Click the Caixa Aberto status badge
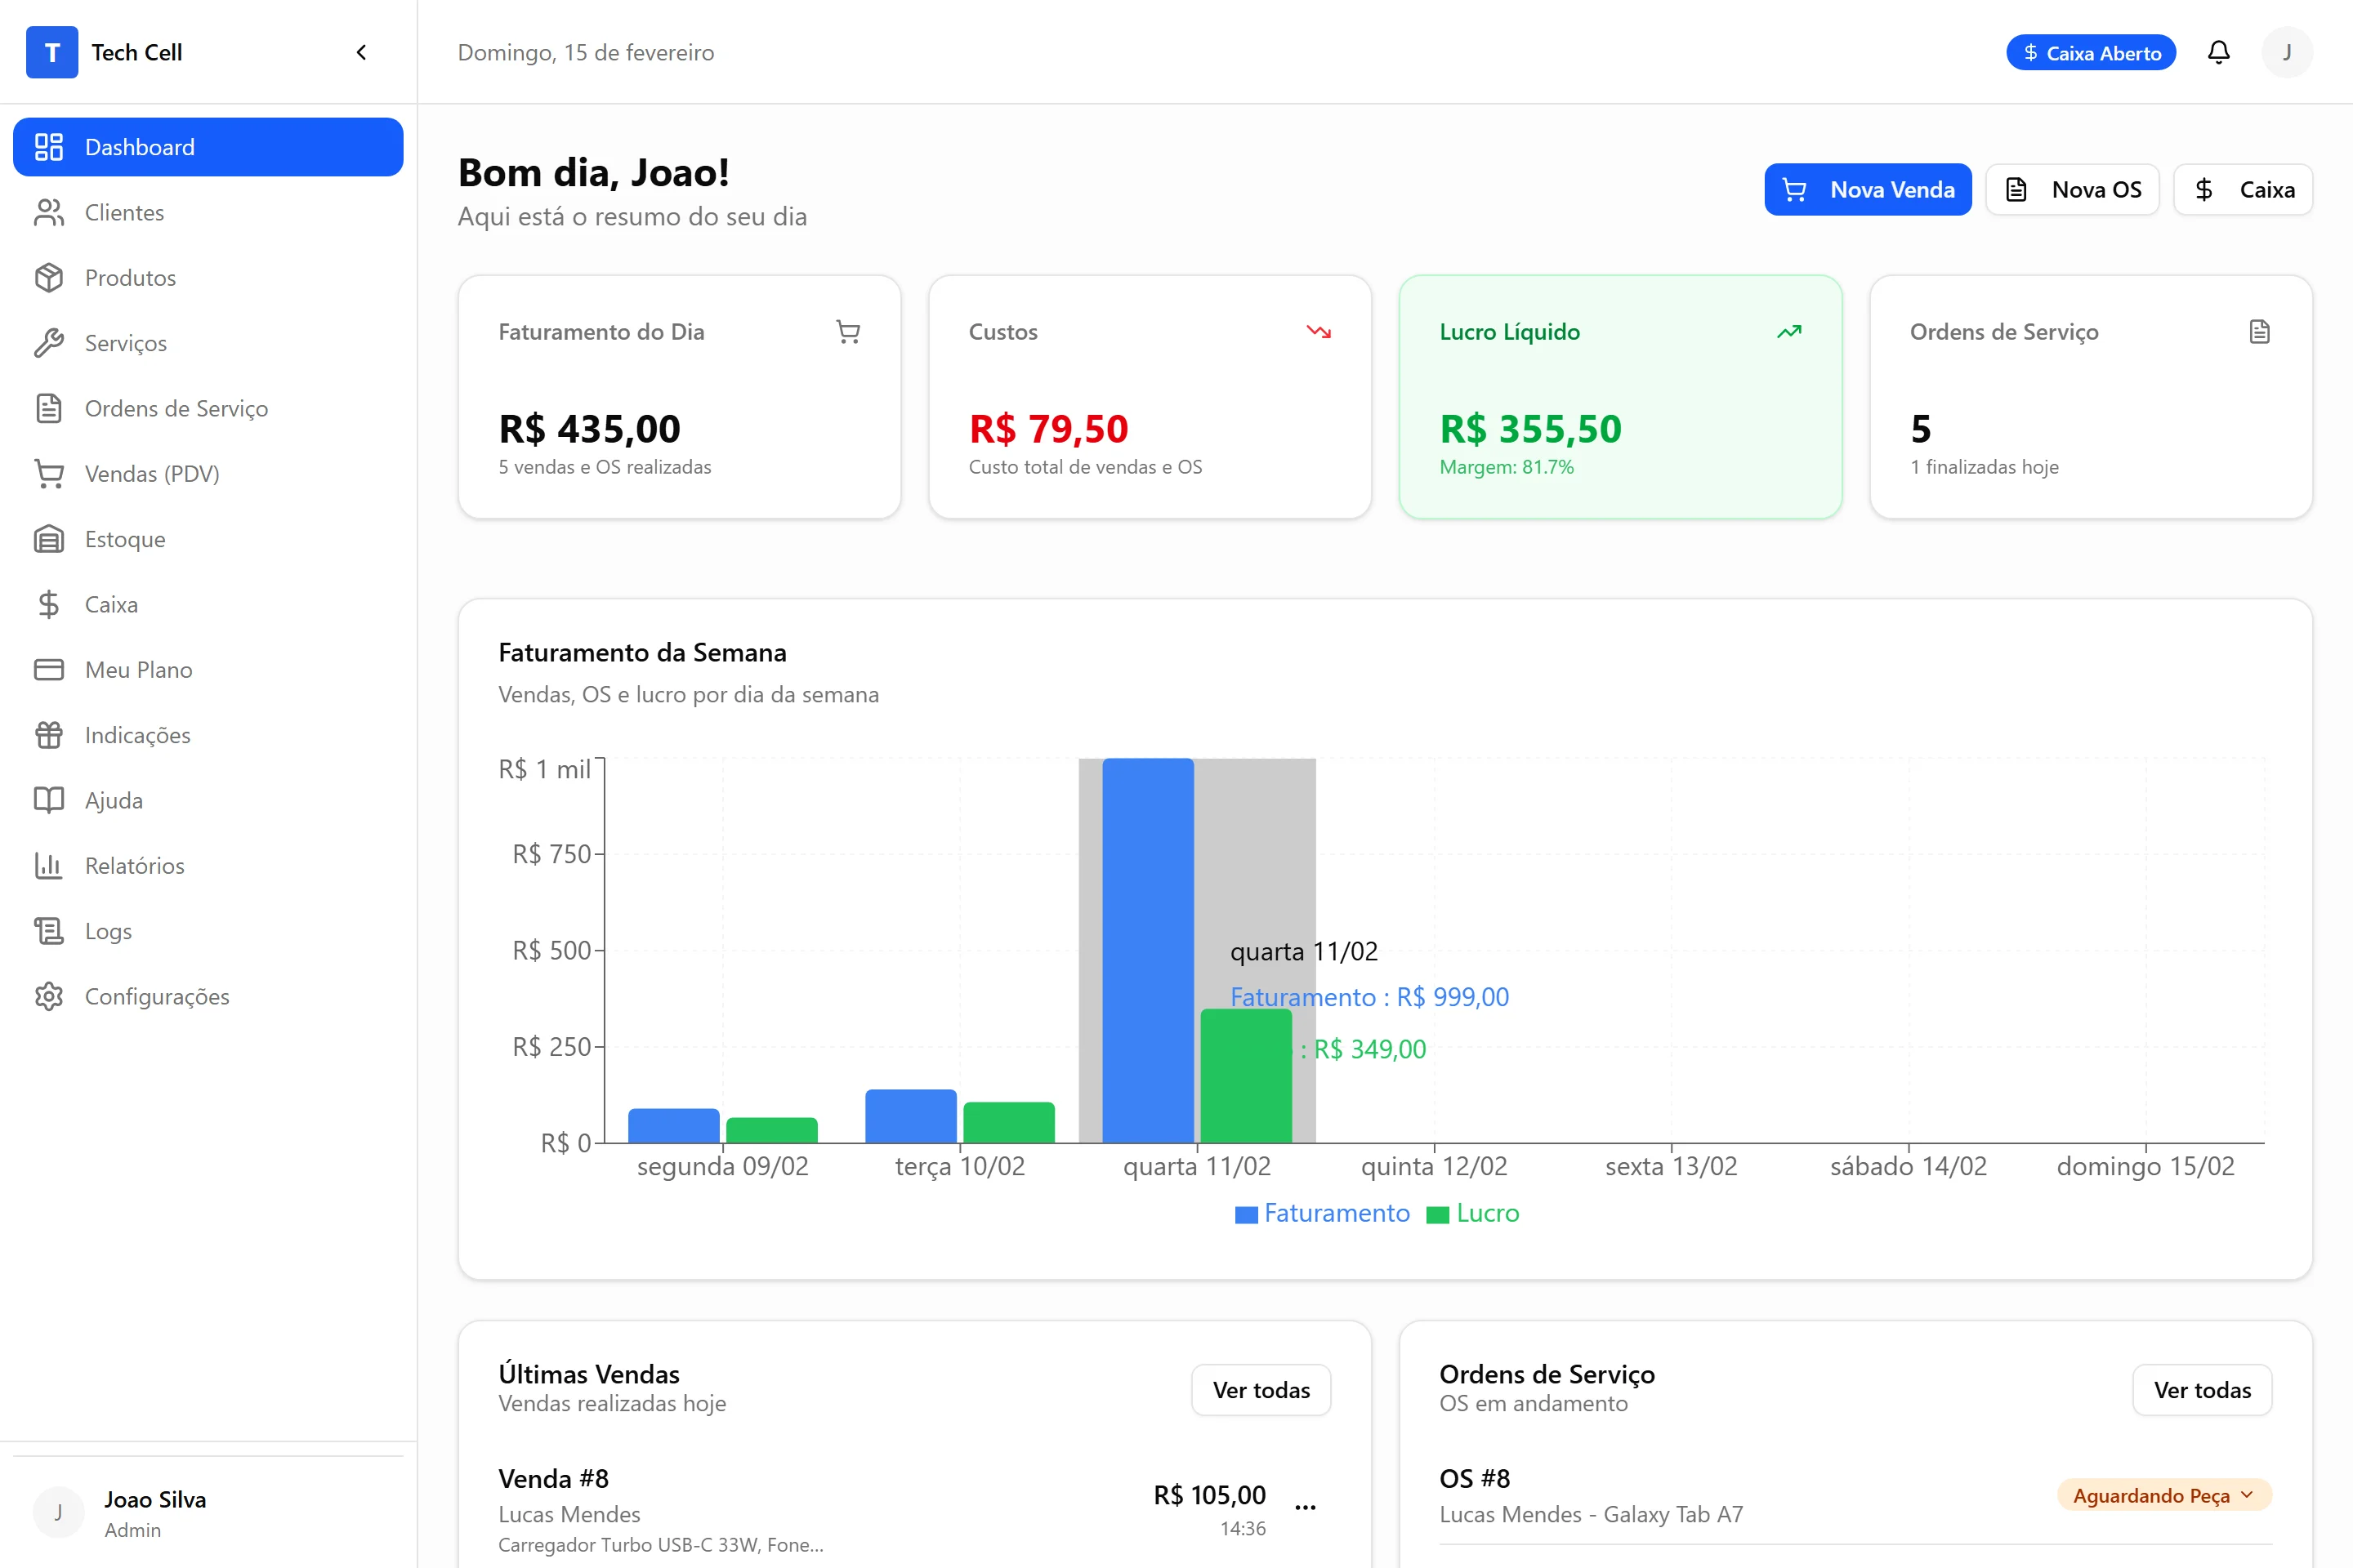The image size is (2353, 1568). [x=2091, y=53]
